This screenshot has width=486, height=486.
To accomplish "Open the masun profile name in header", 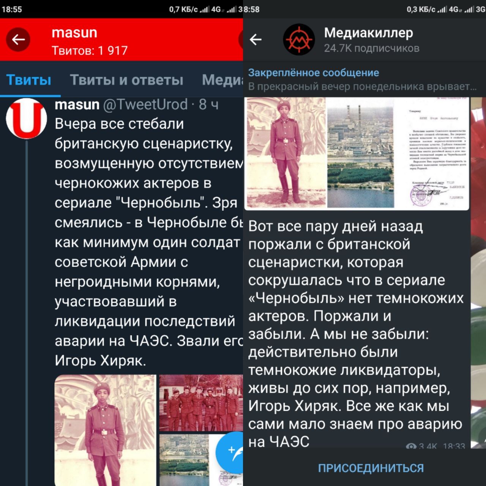I will click(74, 33).
